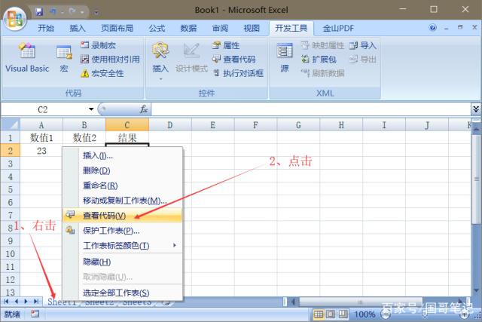Click the select-all corner of the sheet

11,124
